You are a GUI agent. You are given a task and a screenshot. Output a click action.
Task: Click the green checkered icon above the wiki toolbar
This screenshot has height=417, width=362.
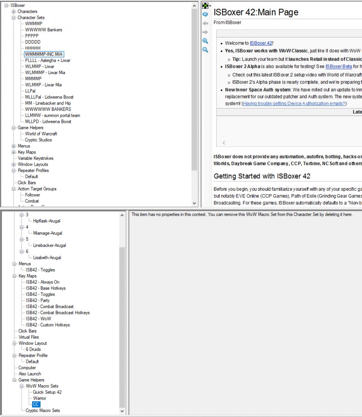pos(205,5)
